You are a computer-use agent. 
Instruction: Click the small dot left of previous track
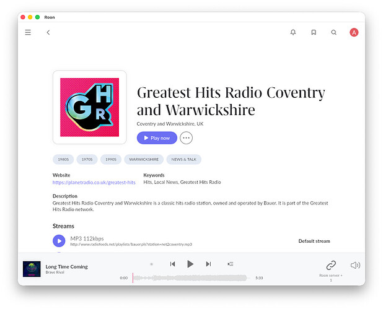(151, 264)
